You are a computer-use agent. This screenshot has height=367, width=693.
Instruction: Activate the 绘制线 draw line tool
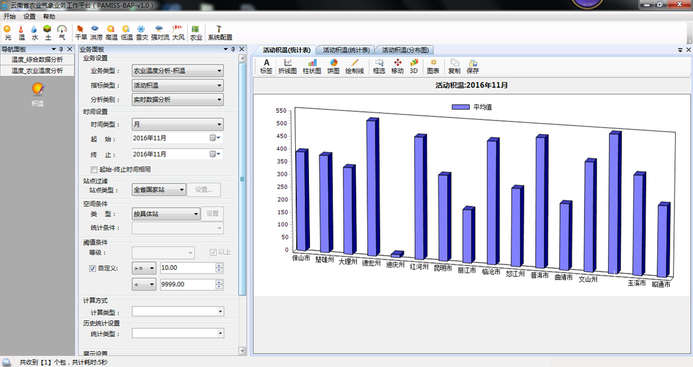355,66
